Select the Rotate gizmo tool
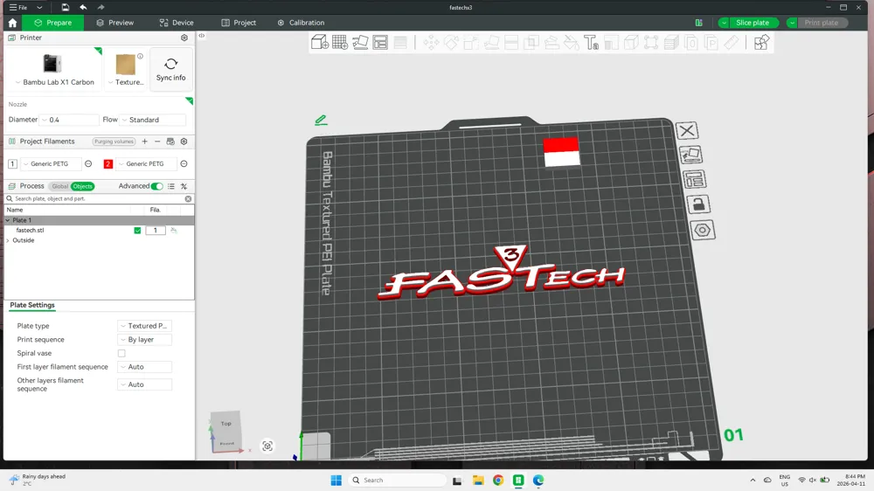874x491 pixels. click(x=451, y=42)
